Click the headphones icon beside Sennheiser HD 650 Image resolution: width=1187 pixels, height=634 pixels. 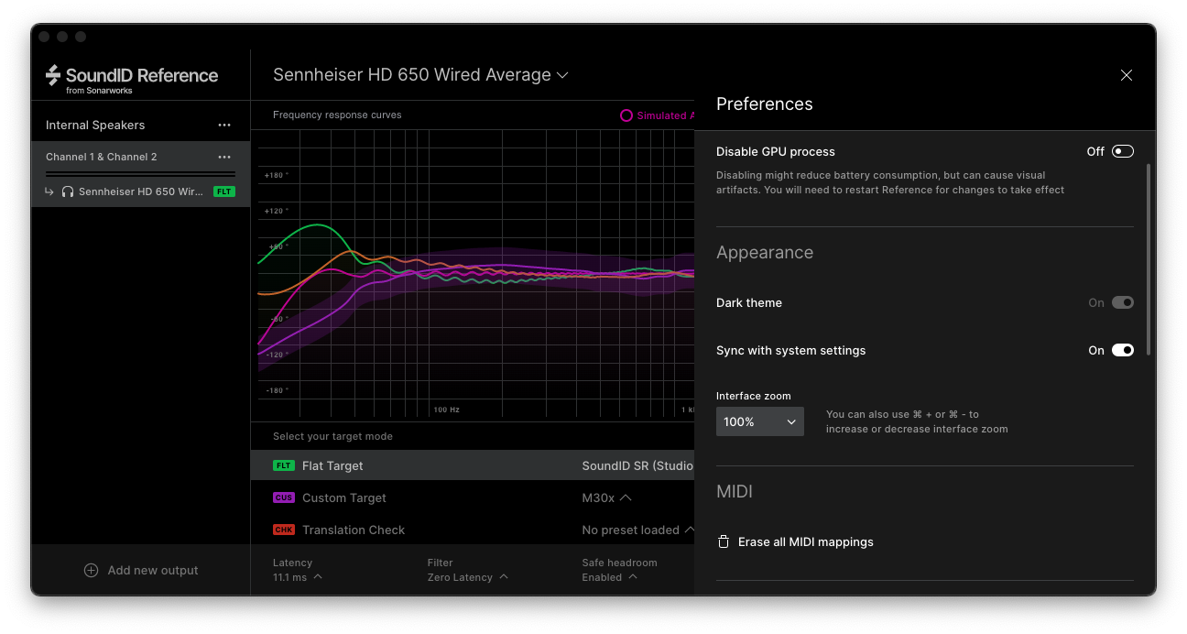click(68, 192)
